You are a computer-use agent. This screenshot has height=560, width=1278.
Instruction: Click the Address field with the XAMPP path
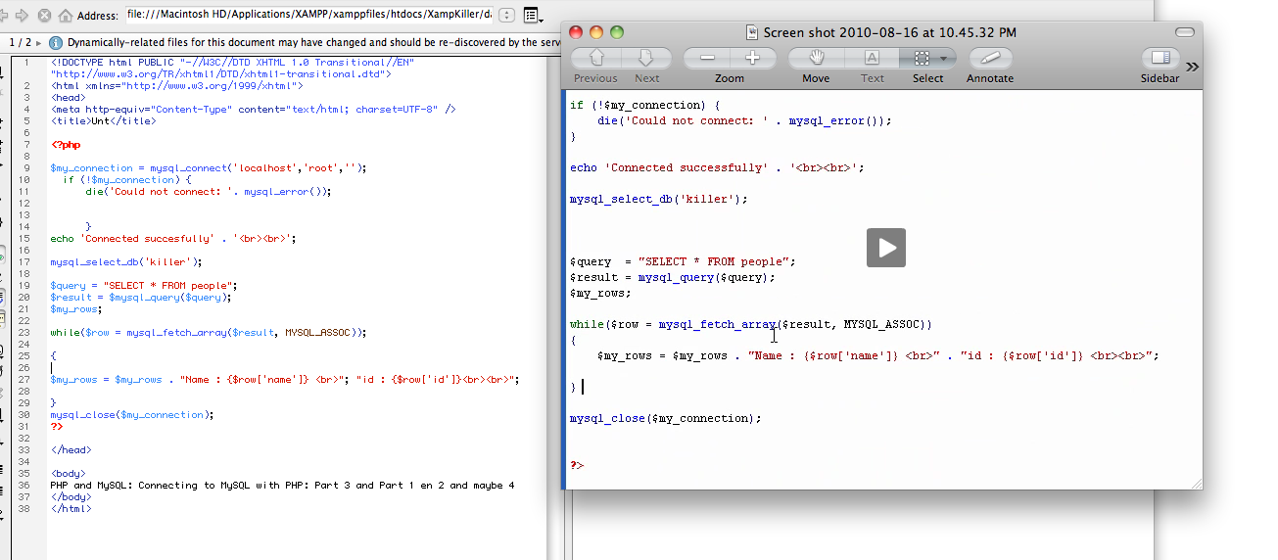point(308,16)
